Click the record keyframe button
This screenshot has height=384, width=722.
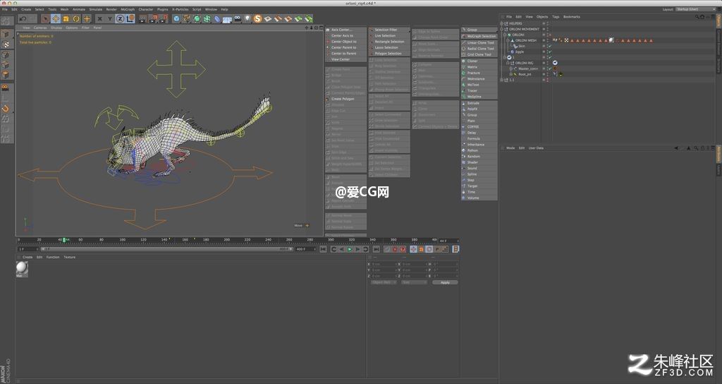coord(387,249)
